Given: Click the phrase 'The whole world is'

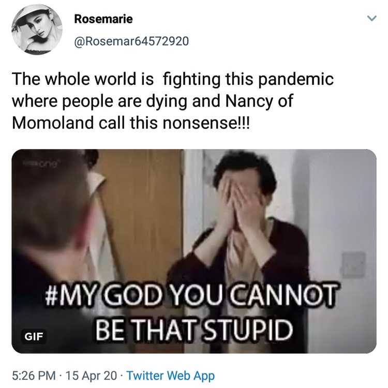Looking at the screenshot, I should [x=83, y=79].
